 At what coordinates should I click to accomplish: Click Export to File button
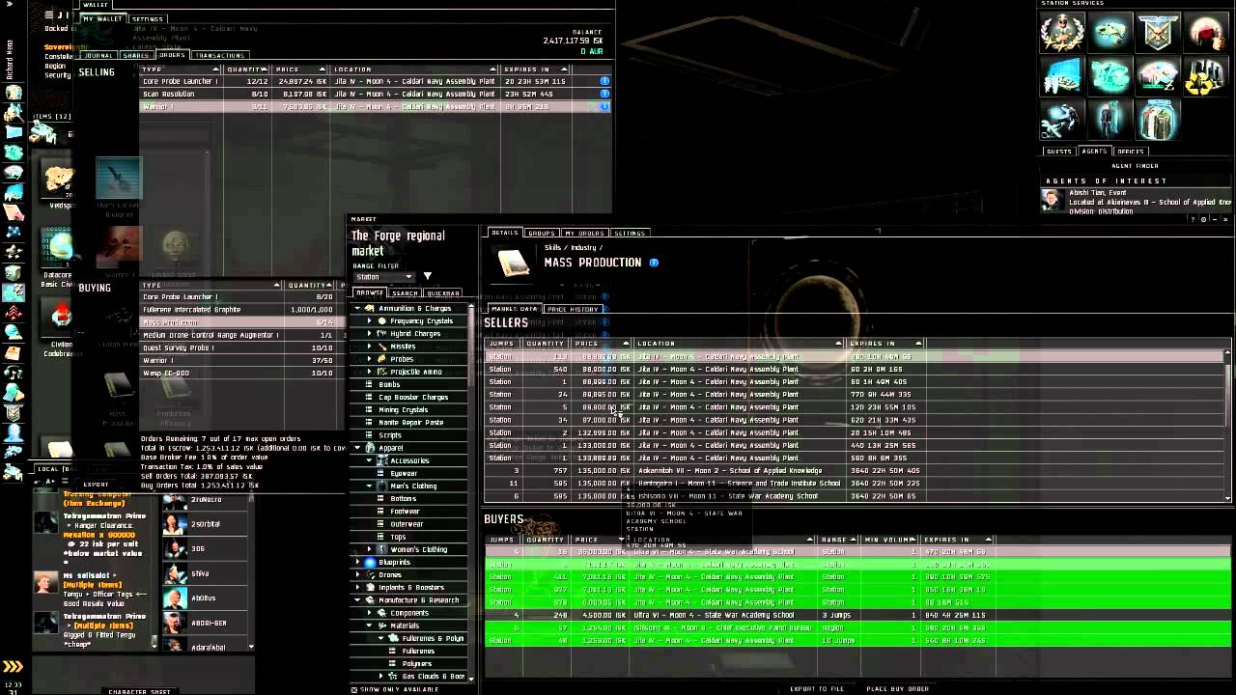point(817,688)
